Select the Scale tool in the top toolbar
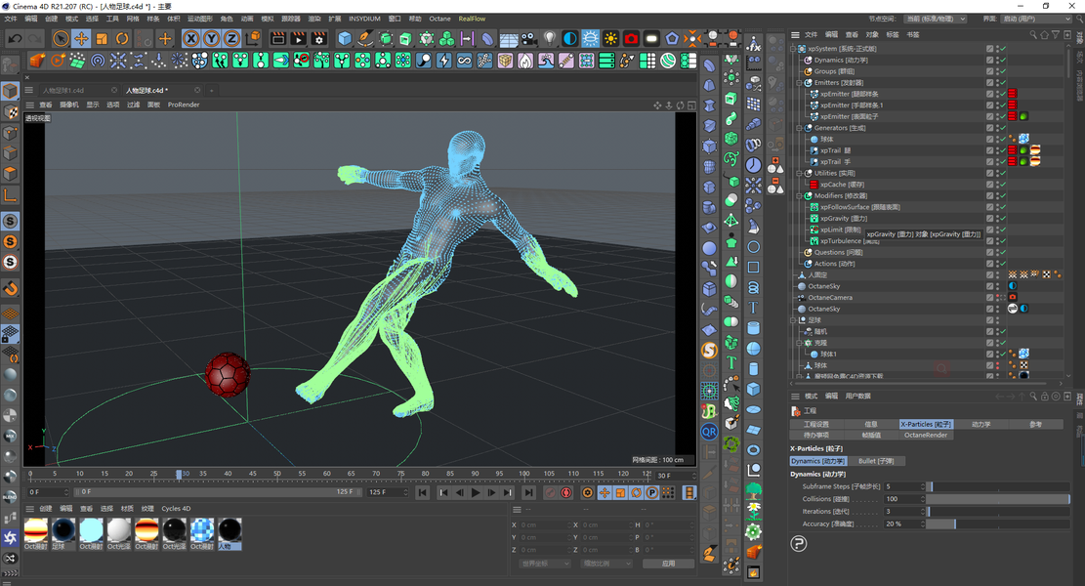The image size is (1085, 586). pos(102,39)
